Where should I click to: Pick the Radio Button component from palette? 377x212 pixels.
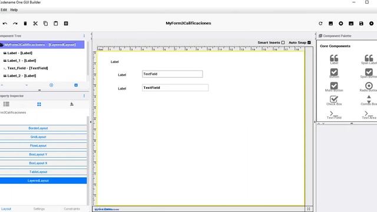point(369,87)
